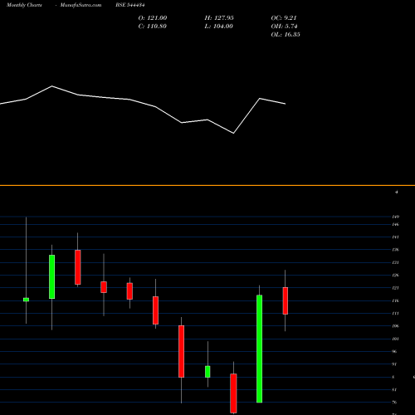Click the open value "O: 121.00"
415x415 pixels.
(153, 17)
